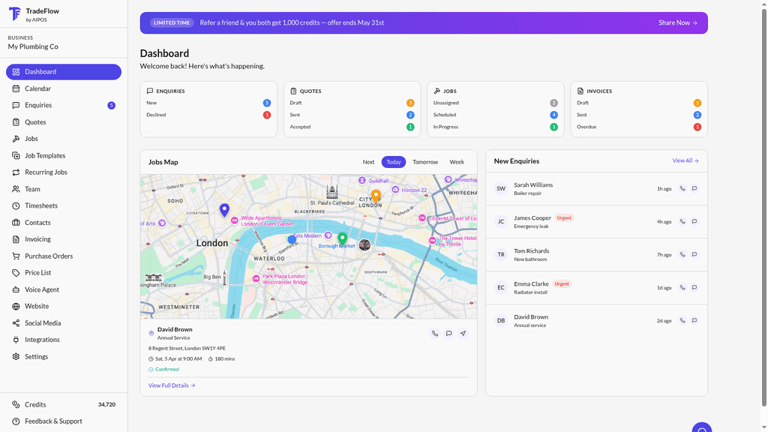This screenshot has height=432, width=768.
Task: Click navigate arrow icon in job card
Action: click(463, 334)
